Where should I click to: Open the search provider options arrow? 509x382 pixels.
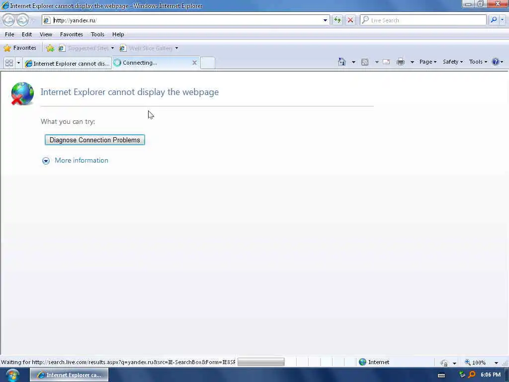pos(502,20)
